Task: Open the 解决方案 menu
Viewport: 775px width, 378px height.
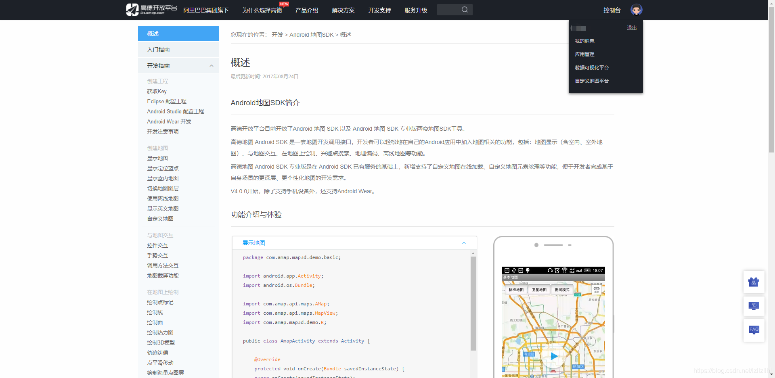Action: tap(343, 10)
